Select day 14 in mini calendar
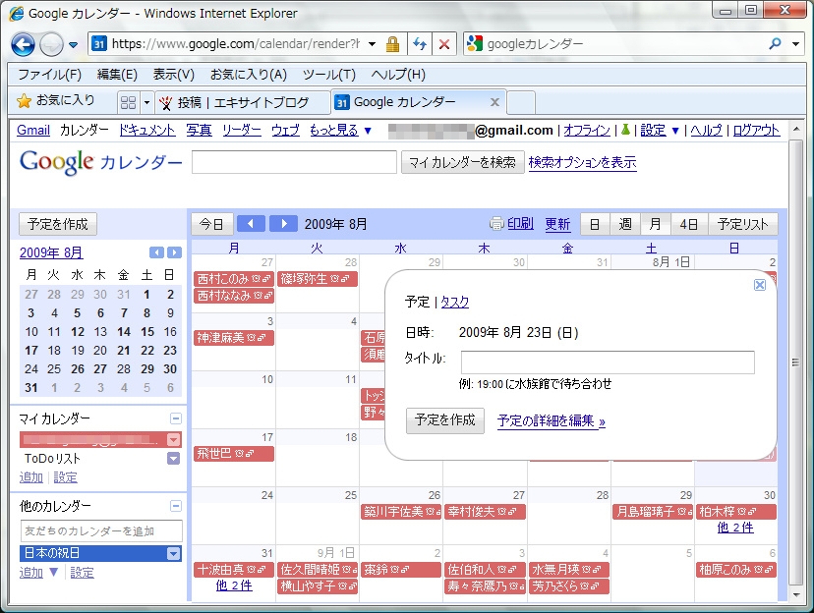 point(124,332)
